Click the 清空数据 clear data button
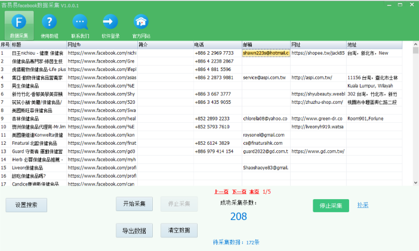Screen dimensions: 419x251 [179, 230]
